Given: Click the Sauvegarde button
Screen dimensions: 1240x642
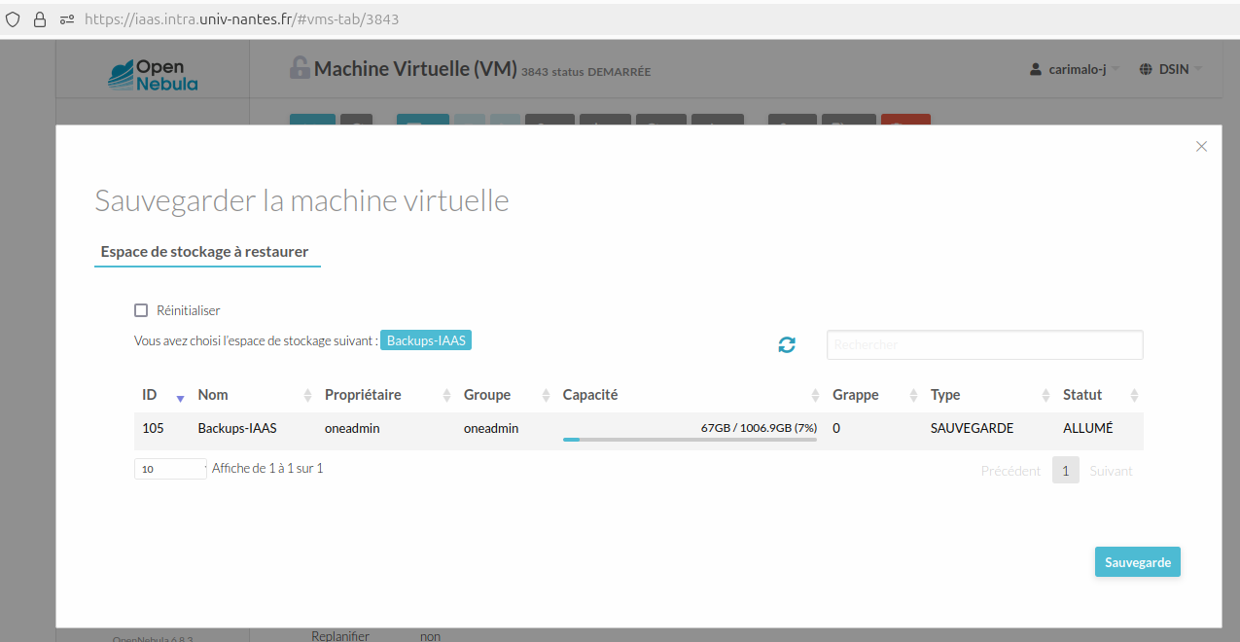Looking at the screenshot, I should (1137, 561).
